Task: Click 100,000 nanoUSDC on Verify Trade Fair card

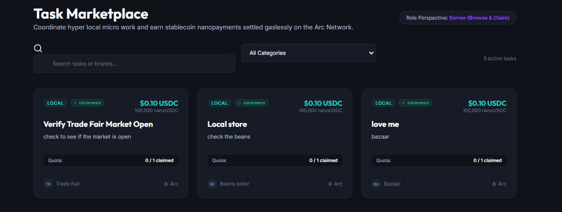Action: pos(157,111)
